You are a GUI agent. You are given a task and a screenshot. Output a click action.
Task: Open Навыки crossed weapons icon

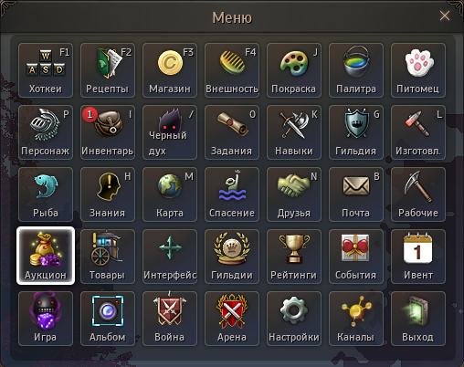pyautogui.click(x=294, y=132)
